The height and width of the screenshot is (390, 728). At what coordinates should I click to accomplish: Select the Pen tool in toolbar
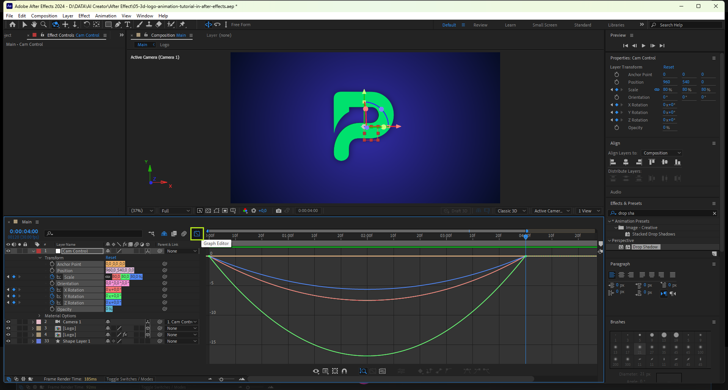[x=118, y=25]
